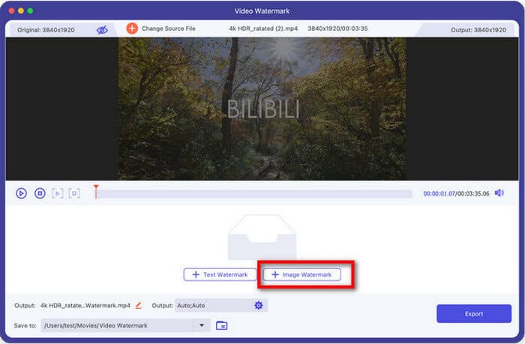
Task: Add a Text Watermark
Action: [220, 275]
